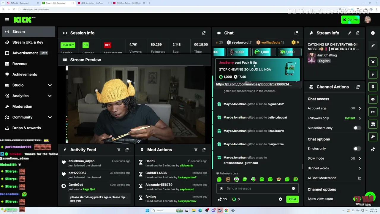Viewport: 380px width, 214px height.
Task: Click the pencil icon in right rail
Action: coord(373,45)
